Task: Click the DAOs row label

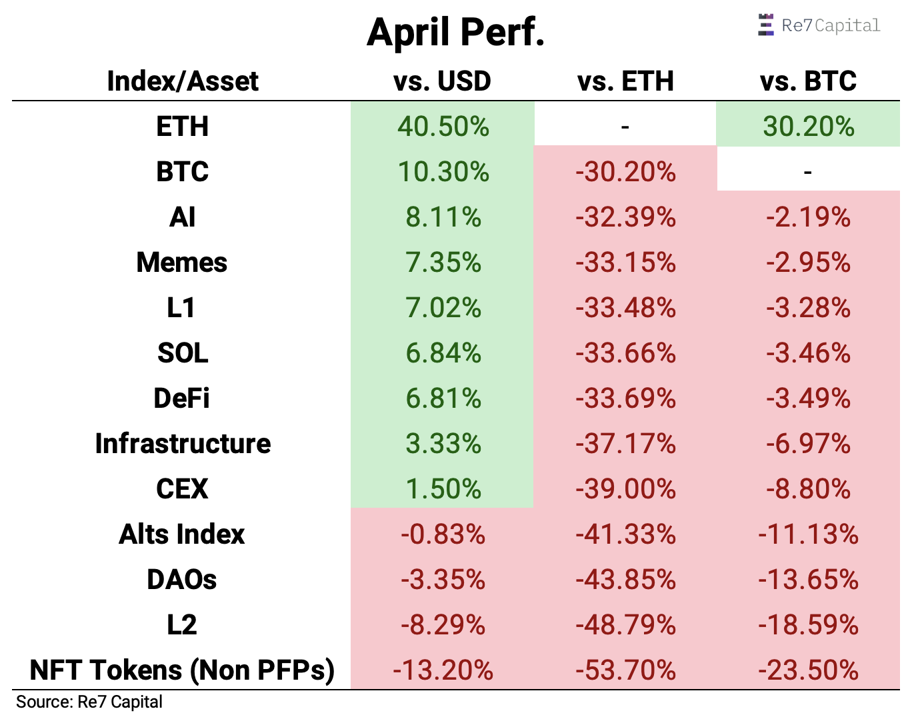Action: (x=182, y=580)
